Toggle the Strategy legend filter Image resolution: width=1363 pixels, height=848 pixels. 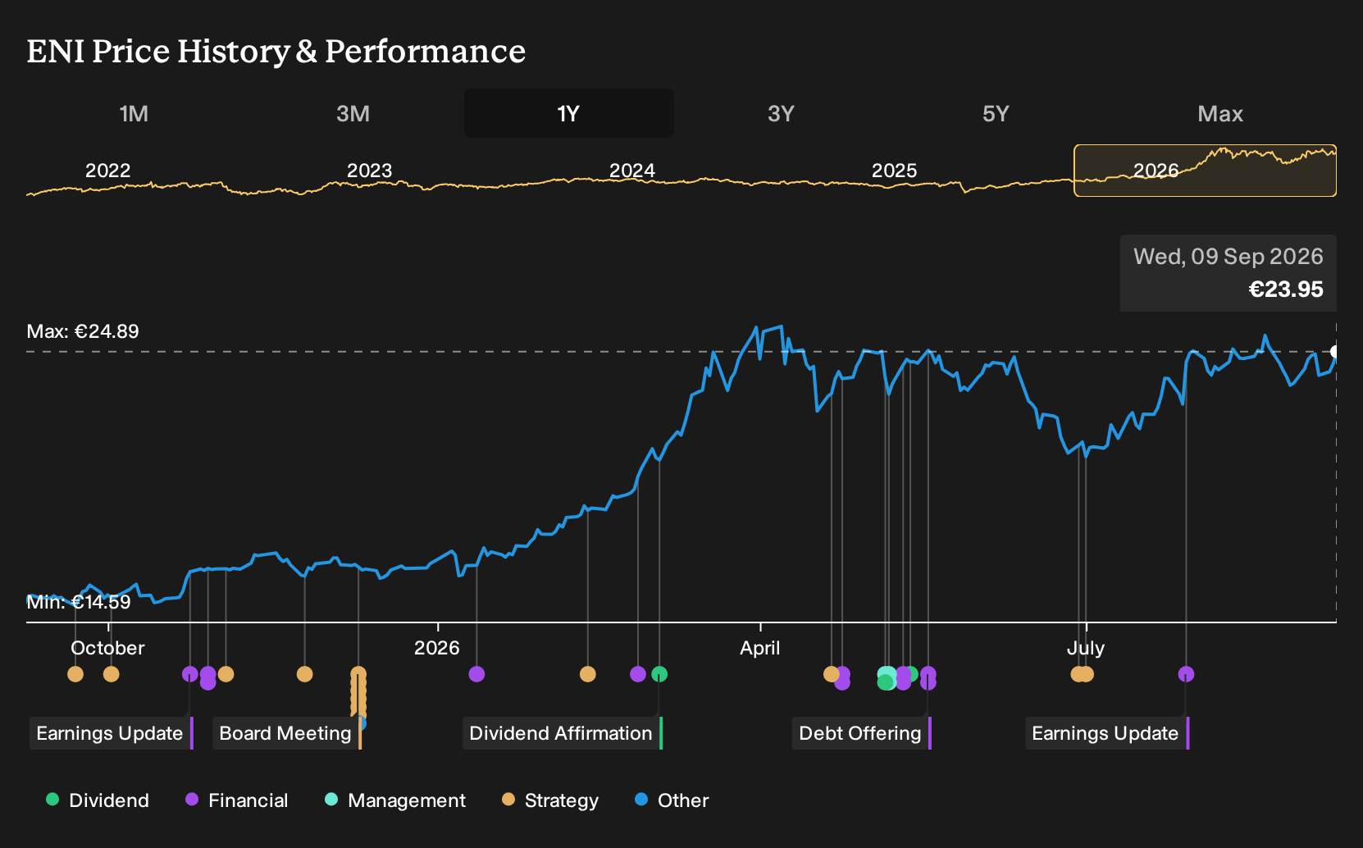[x=550, y=800]
